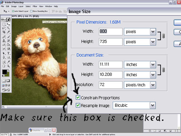Click into Resolution field showing 72
This screenshot has height=136, width=181.
coord(111,85)
